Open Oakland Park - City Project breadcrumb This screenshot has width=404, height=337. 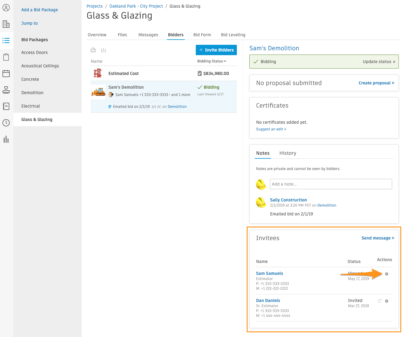pos(136,6)
